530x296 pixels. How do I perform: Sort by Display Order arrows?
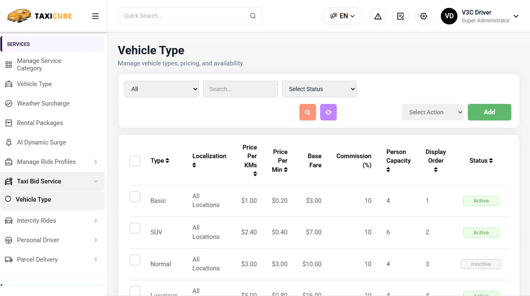(435, 170)
